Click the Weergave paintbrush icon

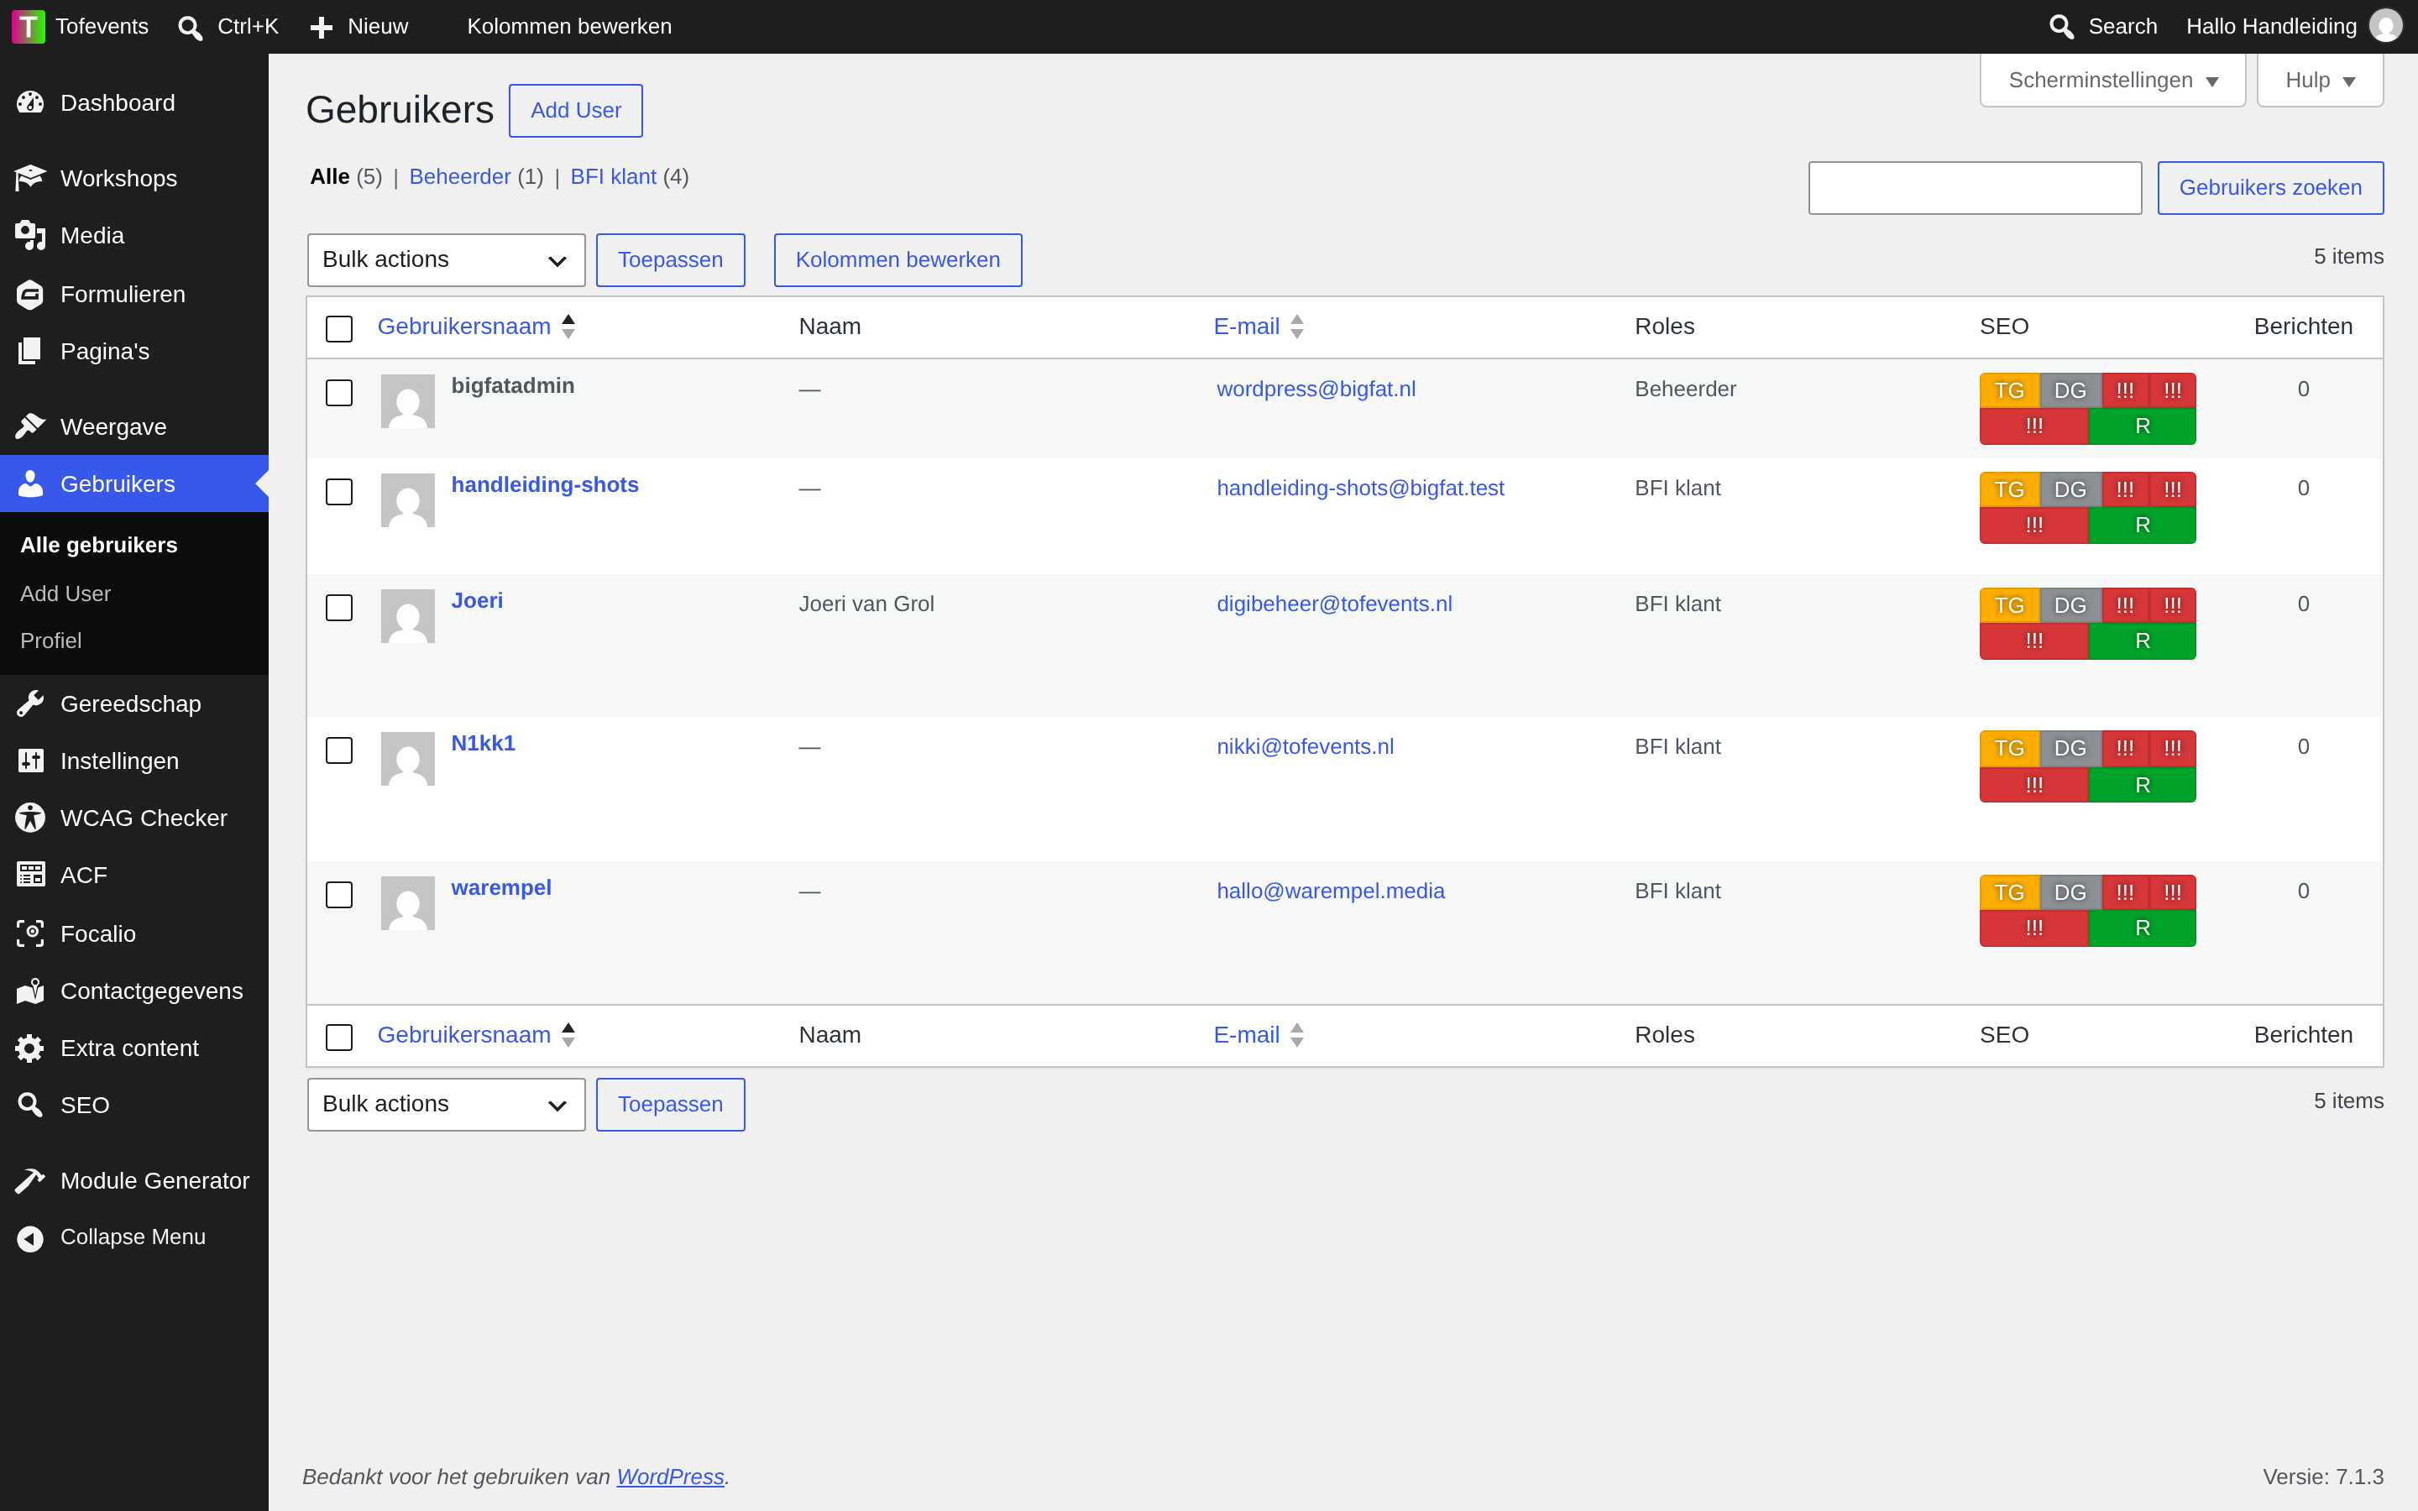[x=30, y=426]
